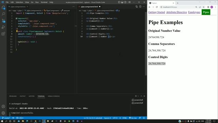Open a new Chrome tab
This screenshot has width=218, height=123.
(178, 3)
